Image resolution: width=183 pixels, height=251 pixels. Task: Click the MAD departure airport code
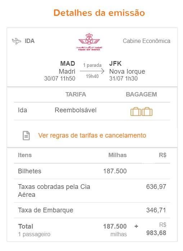click(x=68, y=64)
